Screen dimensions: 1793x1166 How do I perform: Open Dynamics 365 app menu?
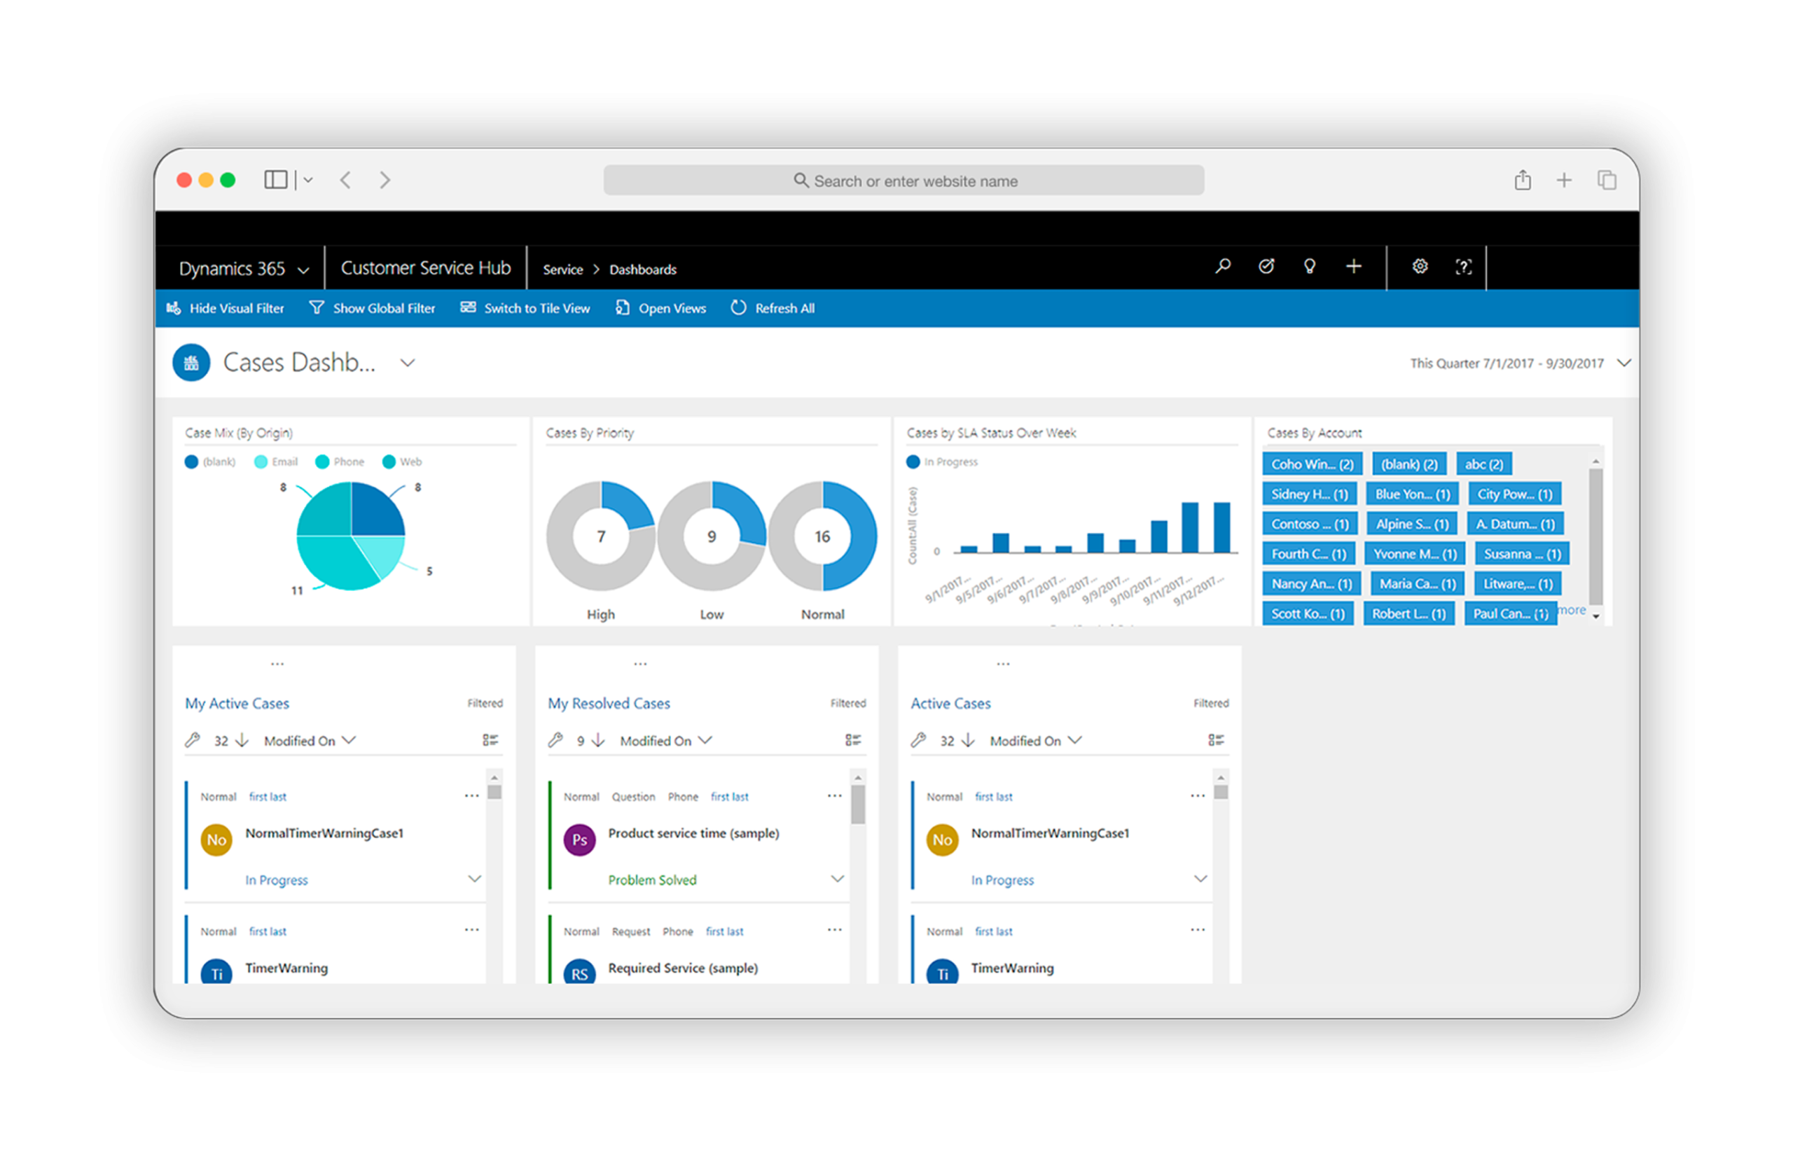tap(242, 269)
